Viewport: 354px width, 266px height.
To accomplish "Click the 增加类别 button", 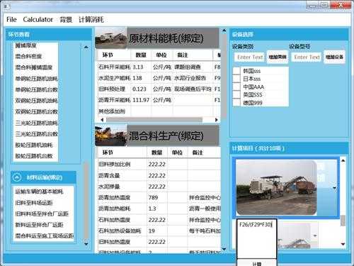I will 278,57.
